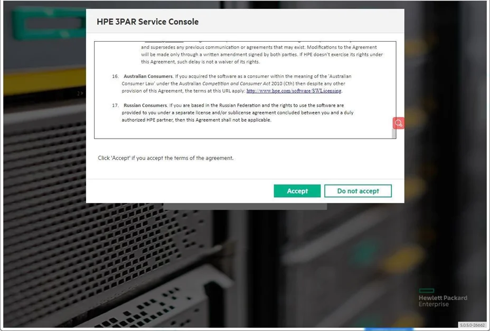
Task: Click the green Accept button
Action: click(x=297, y=191)
